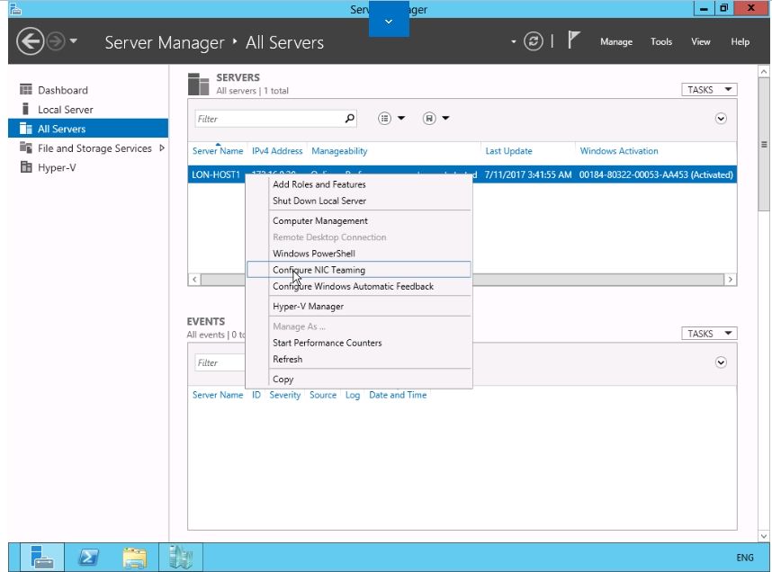This screenshot has width=772, height=572.
Task: Choose Configure NIC Teaming from context menu
Action: point(319,270)
